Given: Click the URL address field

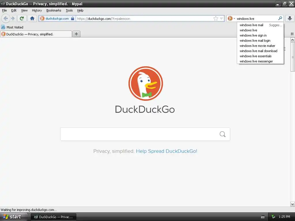Looking at the screenshot, I should 145,19.
